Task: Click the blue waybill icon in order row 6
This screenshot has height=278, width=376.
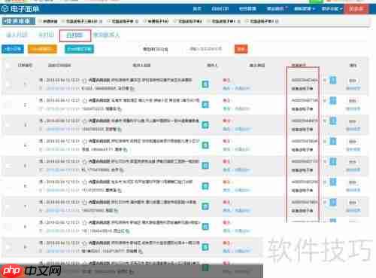Action: (332, 182)
